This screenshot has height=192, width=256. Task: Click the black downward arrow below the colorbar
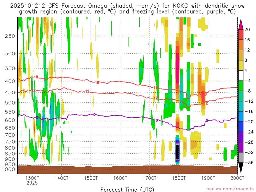241,168
